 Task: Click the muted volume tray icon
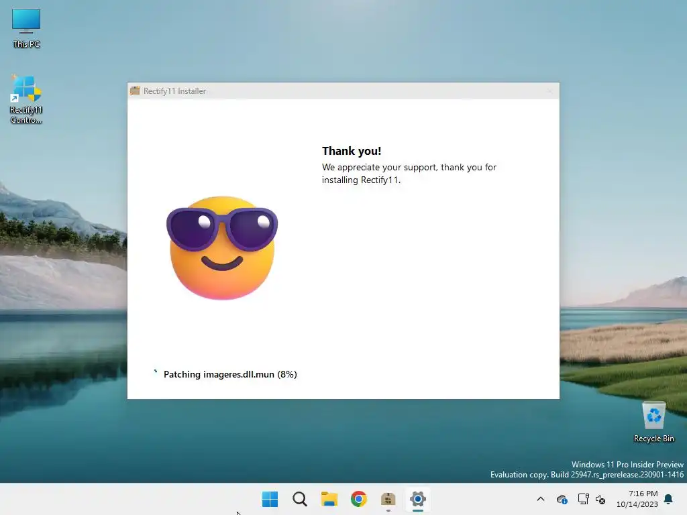pyautogui.click(x=600, y=499)
